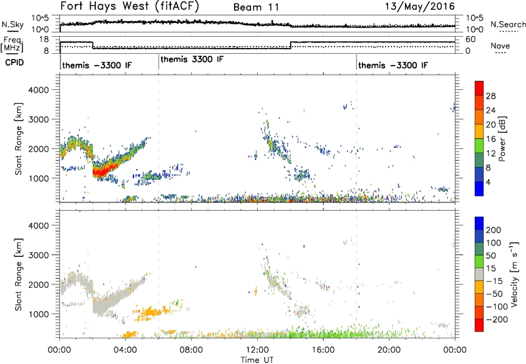
Task: Click the 'Freq. [MHz]' axis label
Action: pyautogui.click(x=12, y=45)
